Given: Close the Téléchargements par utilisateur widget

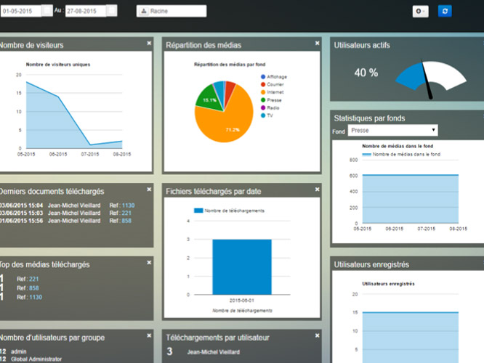Looking at the screenshot, I should click(x=317, y=335).
